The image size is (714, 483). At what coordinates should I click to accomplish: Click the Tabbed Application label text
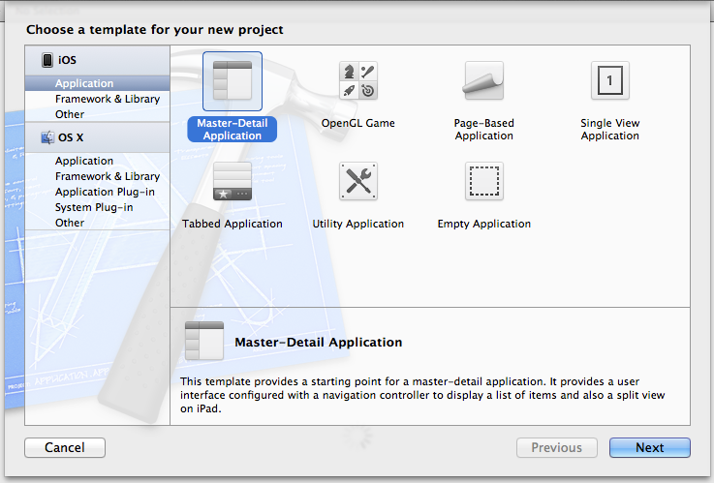coord(233,224)
